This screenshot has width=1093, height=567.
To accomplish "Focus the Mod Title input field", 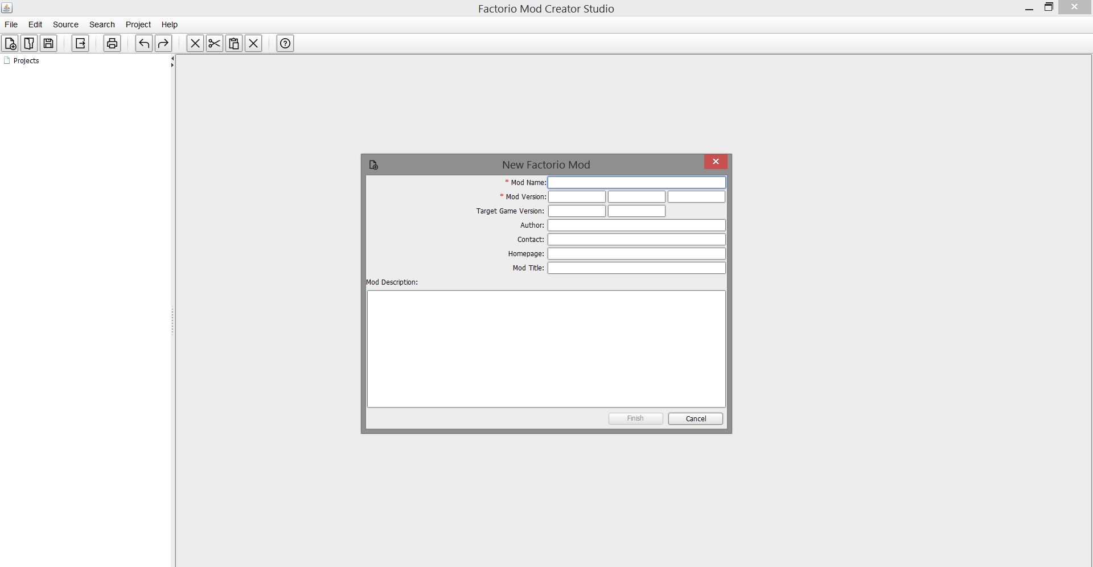I will click(x=637, y=268).
